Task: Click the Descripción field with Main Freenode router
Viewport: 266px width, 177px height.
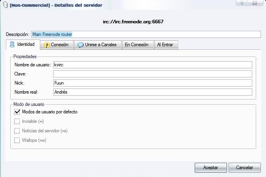Action: pyautogui.click(x=146, y=34)
